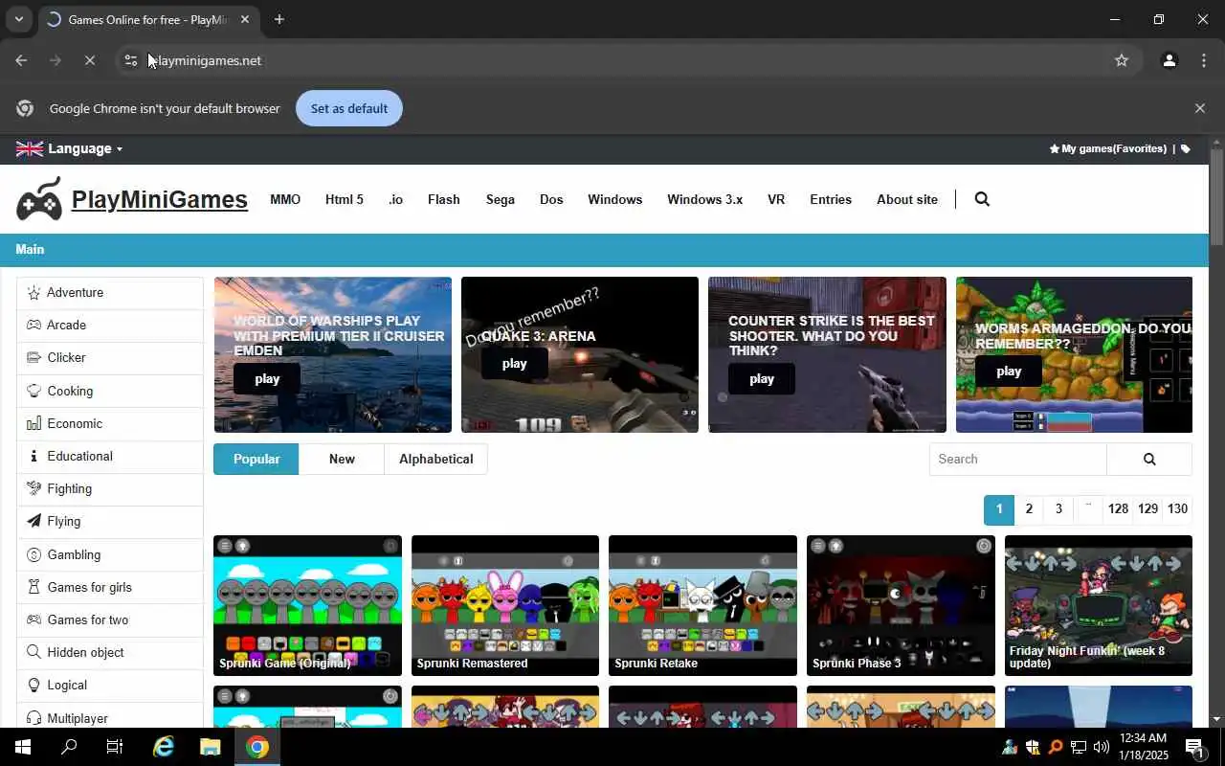Stop loading the page
Screen dimensions: 1225x766
tap(89, 60)
